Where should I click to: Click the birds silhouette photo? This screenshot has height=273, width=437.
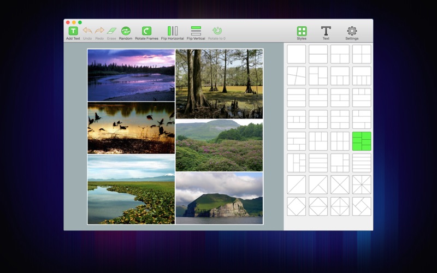point(131,128)
